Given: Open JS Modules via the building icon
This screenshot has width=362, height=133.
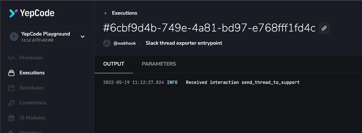Looking at the screenshot, I should point(11,118).
